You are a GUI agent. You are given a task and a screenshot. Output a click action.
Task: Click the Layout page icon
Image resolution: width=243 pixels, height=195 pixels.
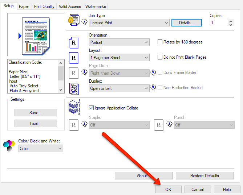pos(74,58)
